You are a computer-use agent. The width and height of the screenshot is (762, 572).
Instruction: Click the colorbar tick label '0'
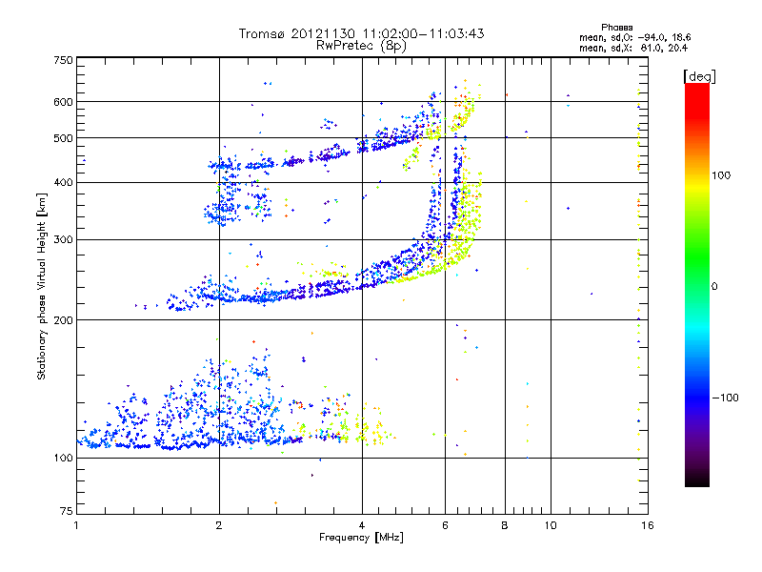[x=714, y=287]
